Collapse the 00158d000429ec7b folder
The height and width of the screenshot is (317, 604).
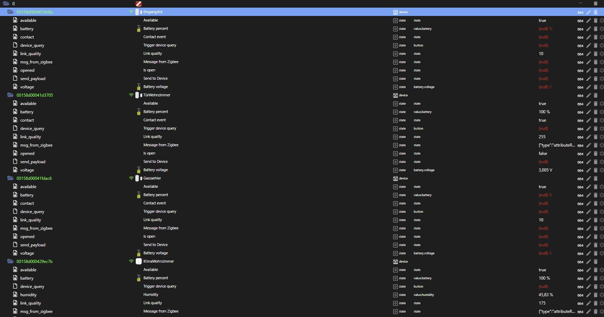click(10, 261)
